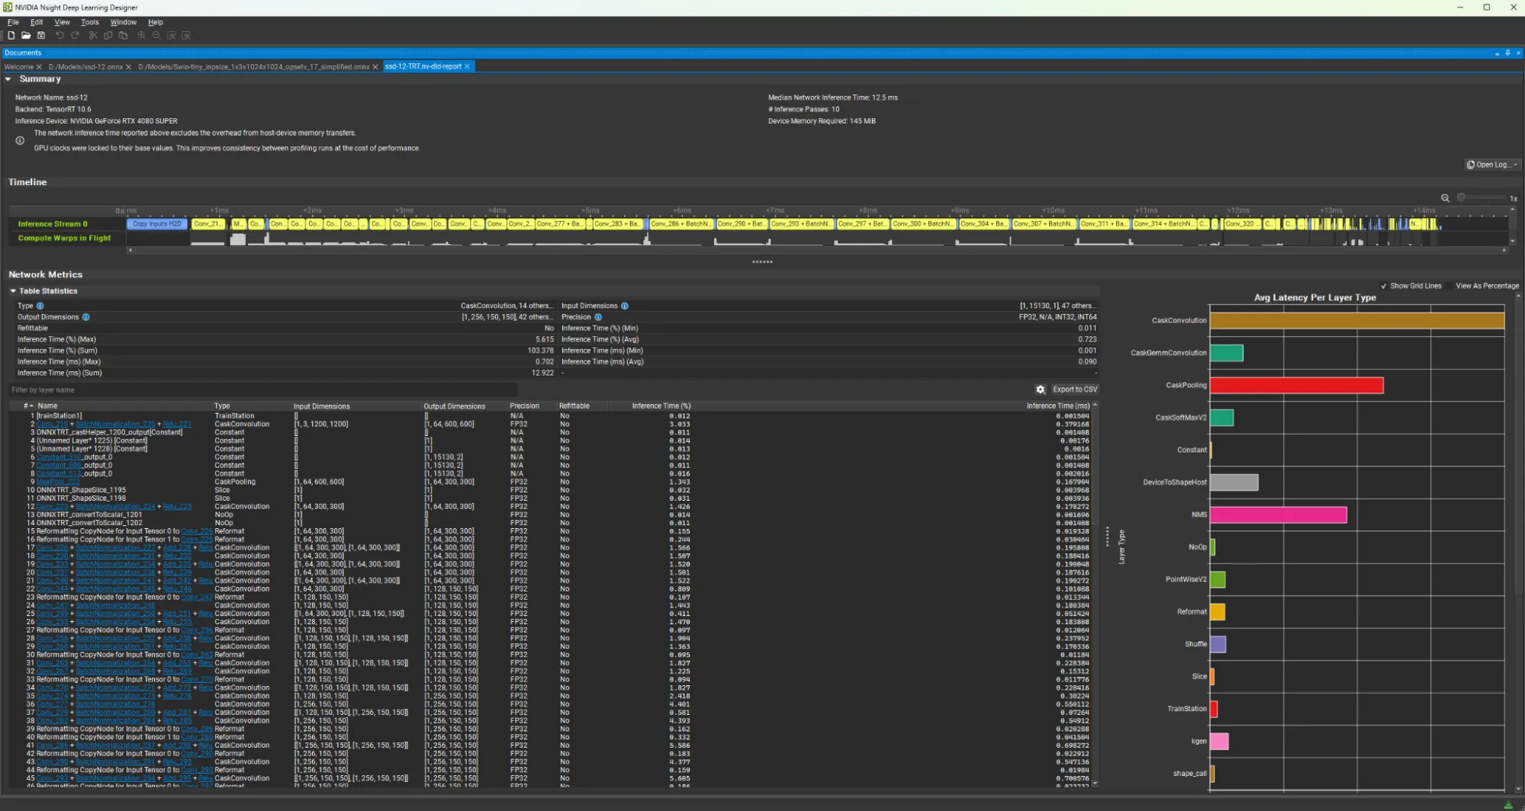The height and width of the screenshot is (811, 1525).
Task: Switch to D:/Models/ssd-12.onnx tab
Action: [85, 67]
